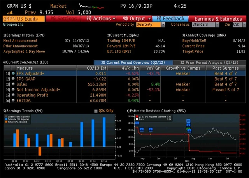Expand the 98) Output menu
This screenshot has width=249, height=178.
point(137,19)
